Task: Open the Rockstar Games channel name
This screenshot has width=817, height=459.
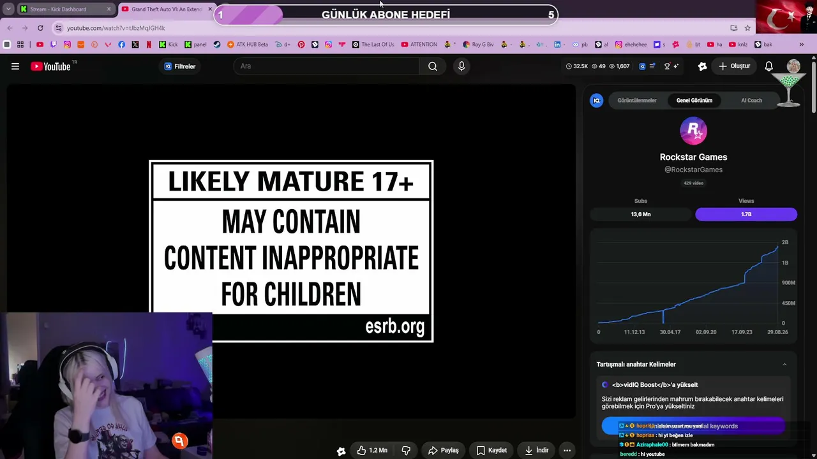Action: coord(693,157)
